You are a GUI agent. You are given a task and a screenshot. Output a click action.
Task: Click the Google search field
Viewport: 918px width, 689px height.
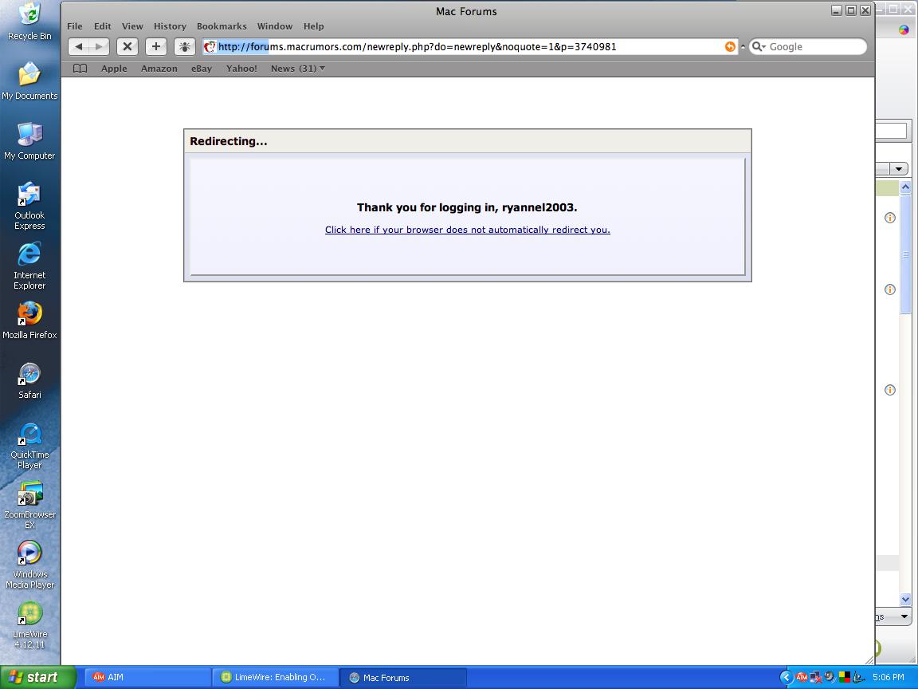click(808, 47)
